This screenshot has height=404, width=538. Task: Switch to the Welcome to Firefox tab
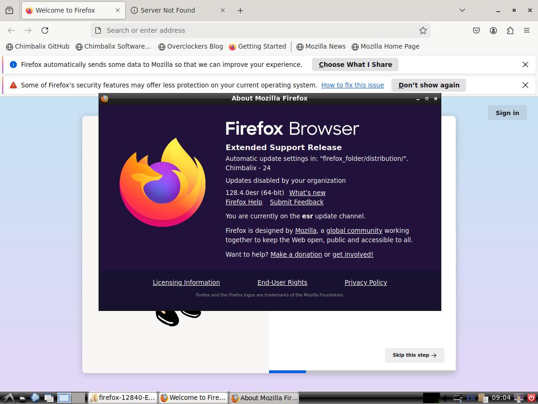73,10
